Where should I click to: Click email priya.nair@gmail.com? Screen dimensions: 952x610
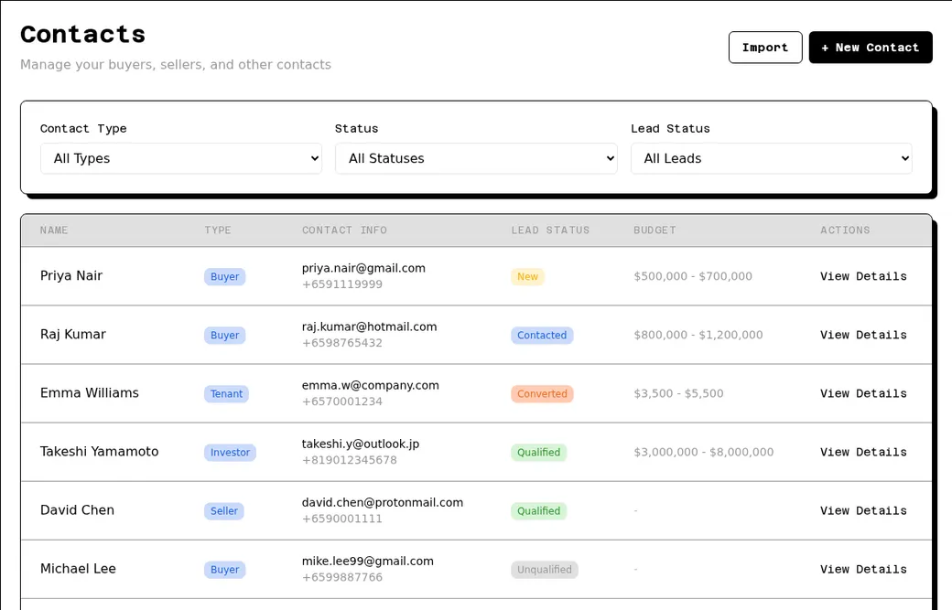(x=363, y=268)
